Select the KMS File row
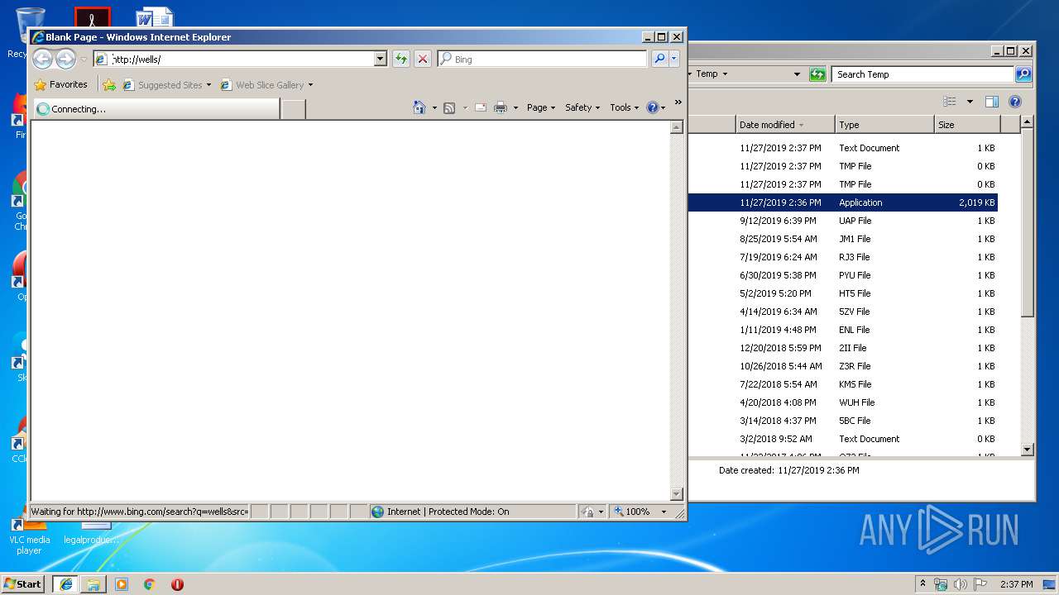 pyautogui.click(x=843, y=384)
